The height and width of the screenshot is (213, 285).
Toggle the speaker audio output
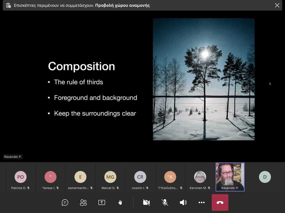click(183, 203)
